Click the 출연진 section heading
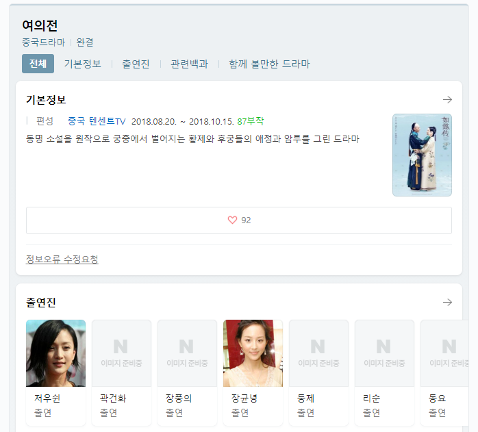Screen dimensions: 478x432 pyautogui.click(x=40, y=303)
